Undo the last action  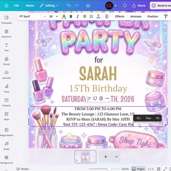coord(69,6)
